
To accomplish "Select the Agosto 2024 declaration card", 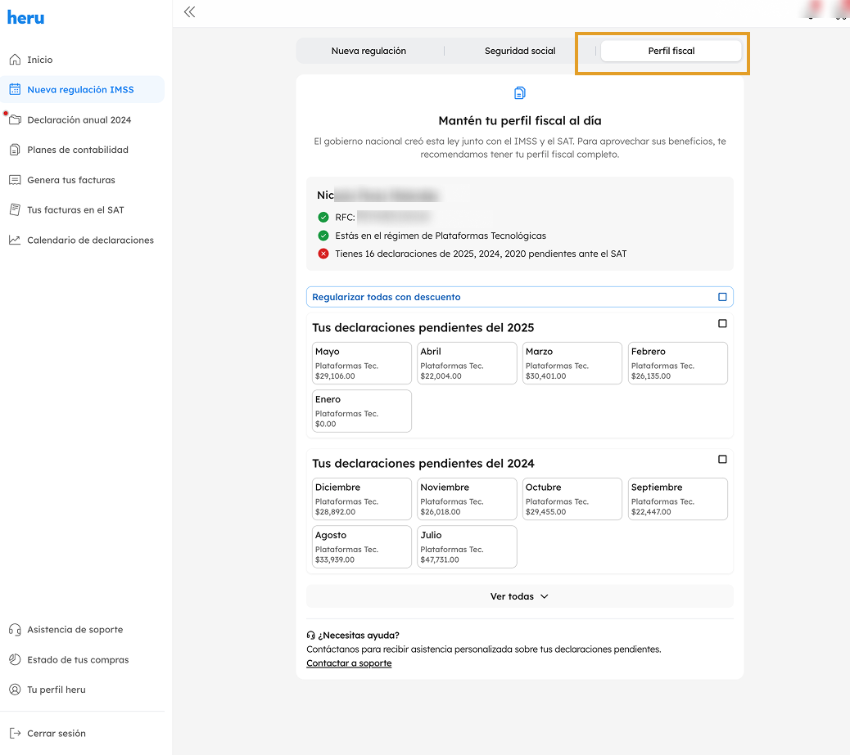I will 362,546.
